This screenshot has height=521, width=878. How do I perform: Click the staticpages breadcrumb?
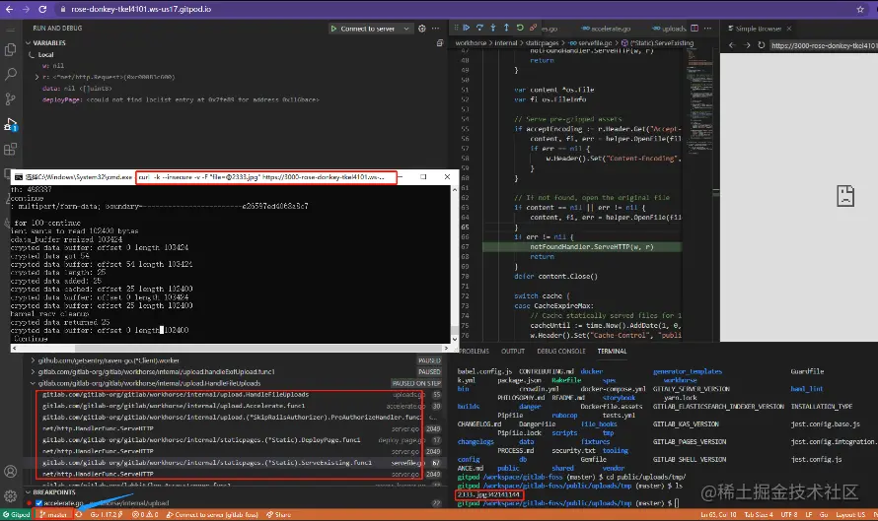click(542, 43)
